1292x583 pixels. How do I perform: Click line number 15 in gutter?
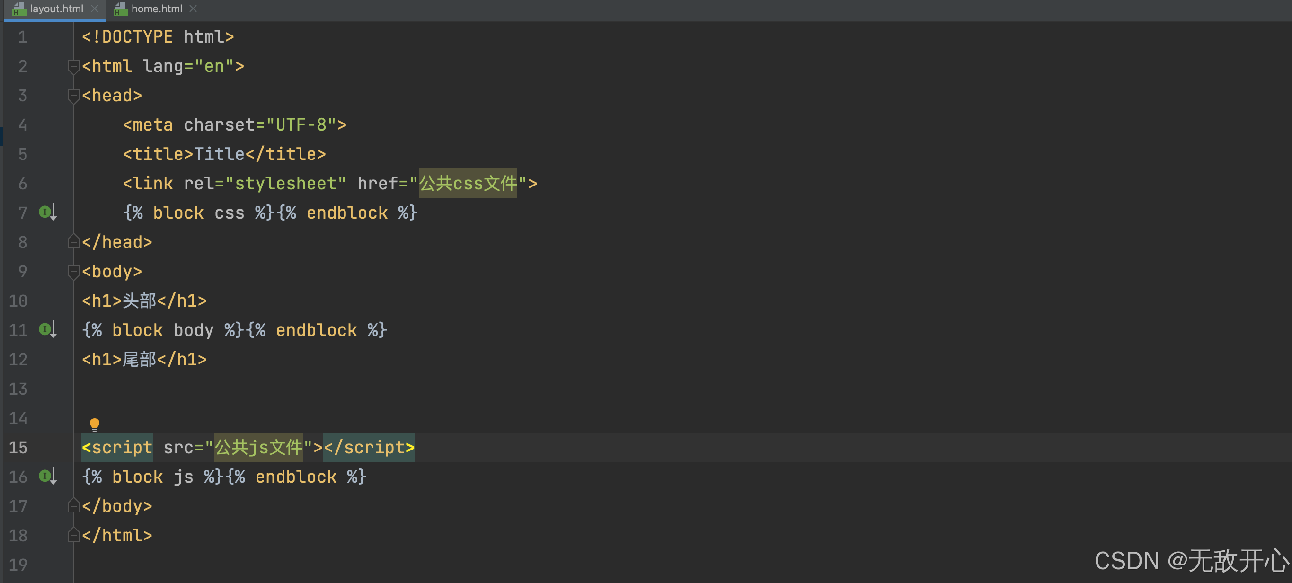point(18,447)
